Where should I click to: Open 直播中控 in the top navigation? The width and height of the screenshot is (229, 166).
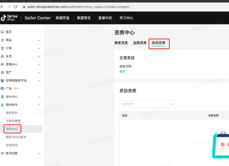[105, 18]
